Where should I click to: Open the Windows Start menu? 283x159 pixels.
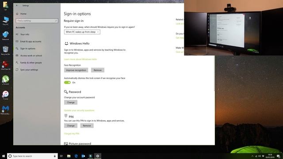(x=4, y=156)
